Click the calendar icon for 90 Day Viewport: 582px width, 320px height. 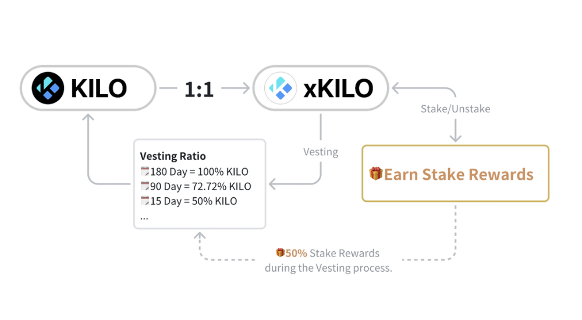point(145,186)
